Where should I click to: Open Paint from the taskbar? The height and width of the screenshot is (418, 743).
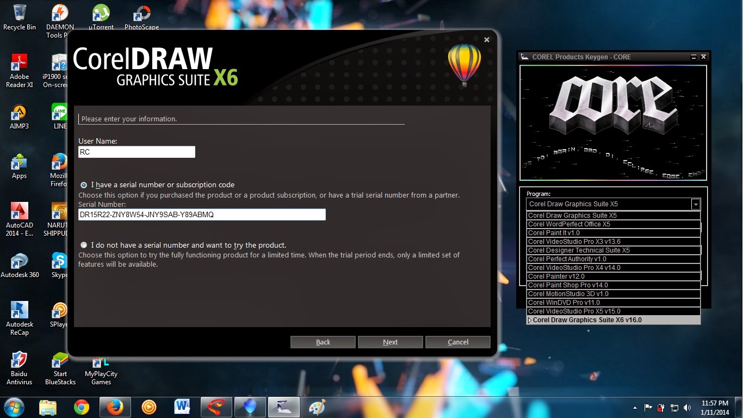click(x=317, y=407)
